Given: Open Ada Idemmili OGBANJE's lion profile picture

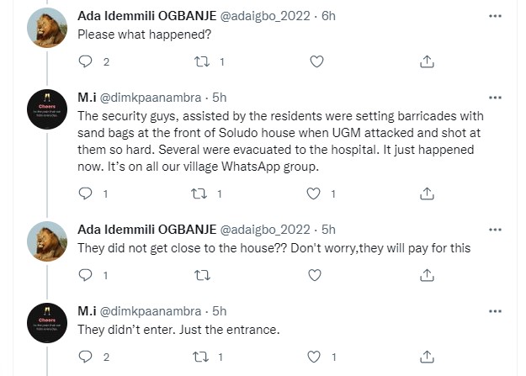Looking at the screenshot, I should pos(48,29).
